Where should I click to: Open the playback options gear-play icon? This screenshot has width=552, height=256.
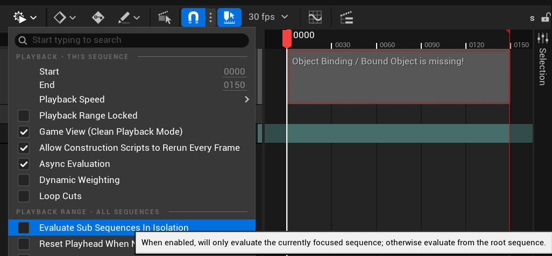[x=20, y=17]
